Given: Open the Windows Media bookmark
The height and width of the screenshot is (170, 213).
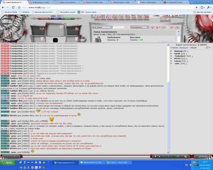Looking at the screenshot, I should 9,12.
